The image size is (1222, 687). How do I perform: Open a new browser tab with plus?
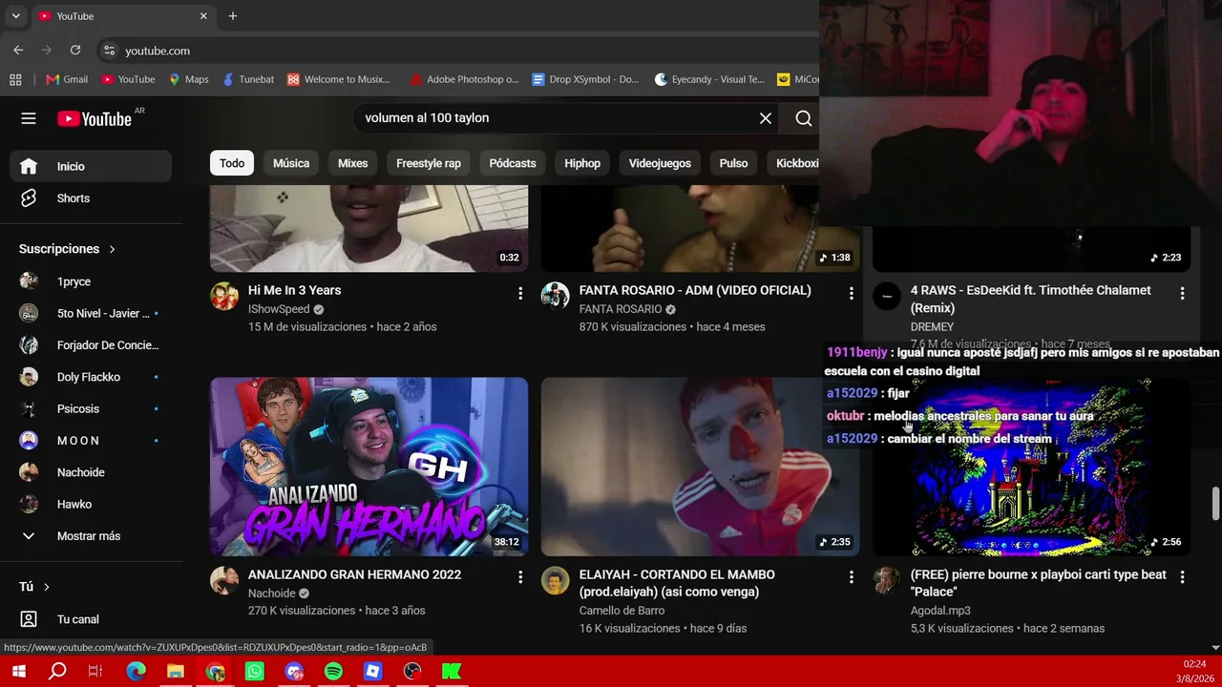point(232,16)
